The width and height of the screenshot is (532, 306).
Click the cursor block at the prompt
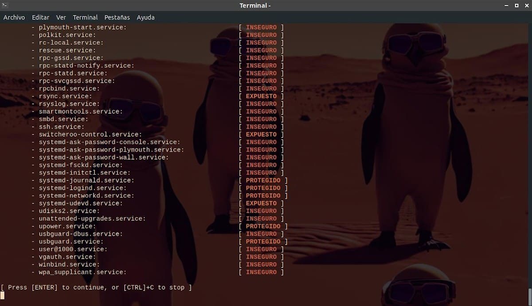2,295
